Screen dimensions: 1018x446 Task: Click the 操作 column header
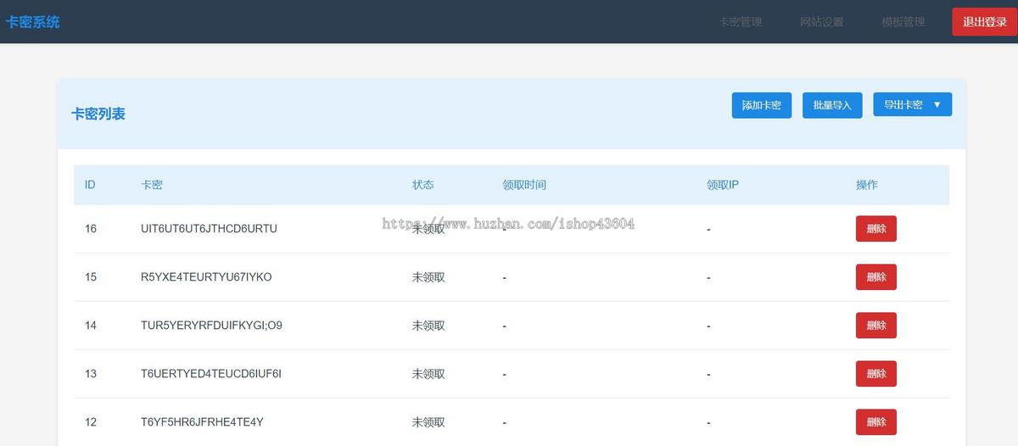click(867, 185)
